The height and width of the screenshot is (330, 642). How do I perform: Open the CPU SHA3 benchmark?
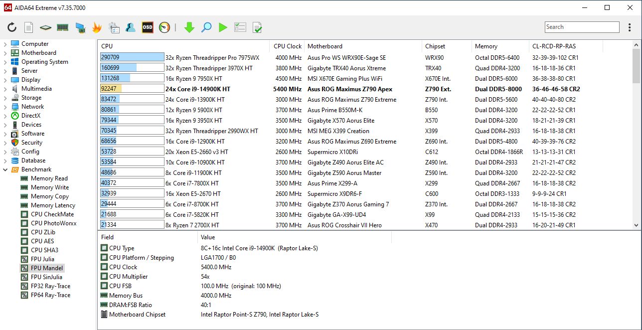[44, 250]
